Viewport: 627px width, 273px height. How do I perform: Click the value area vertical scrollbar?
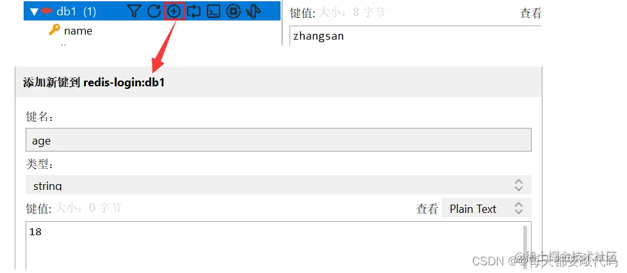coord(525,247)
